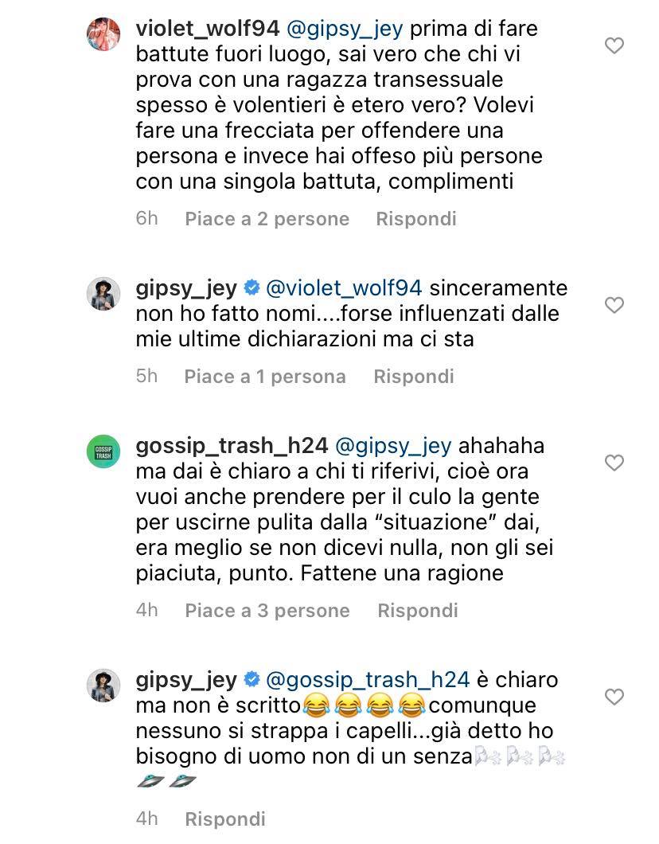This screenshot has width=659, height=844.
Task: Open gipsy_jey's avatar on first reply
Action: coord(103,294)
